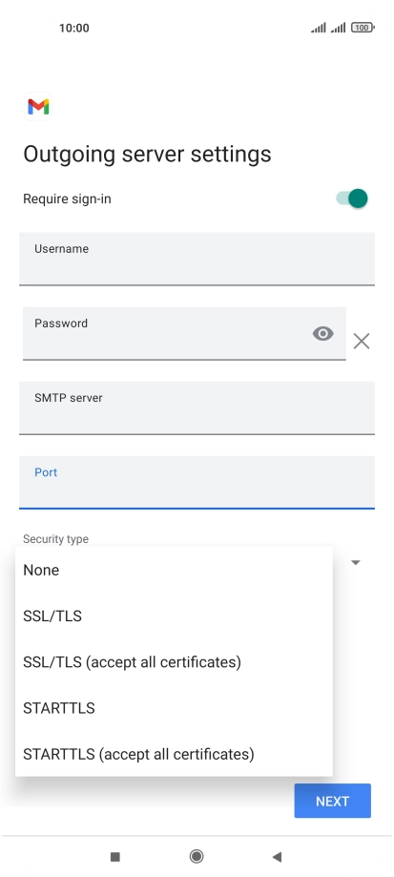Screen dimensions: 394x877
Task: Focus the Password input field
Action: tap(184, 333)
